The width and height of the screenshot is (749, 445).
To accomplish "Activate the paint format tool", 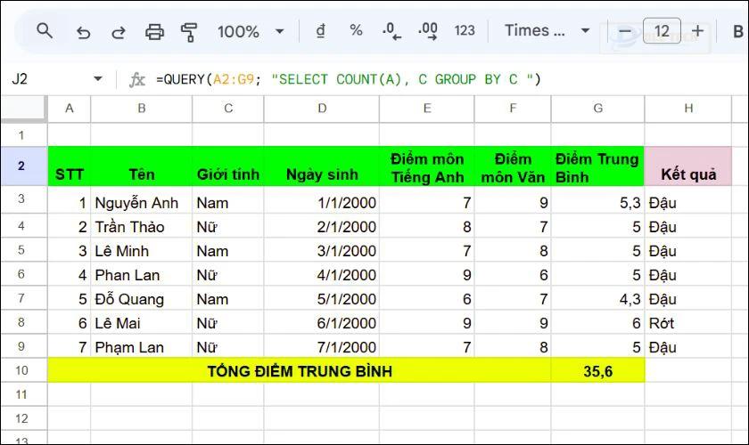I will click(x=189, y=32).
